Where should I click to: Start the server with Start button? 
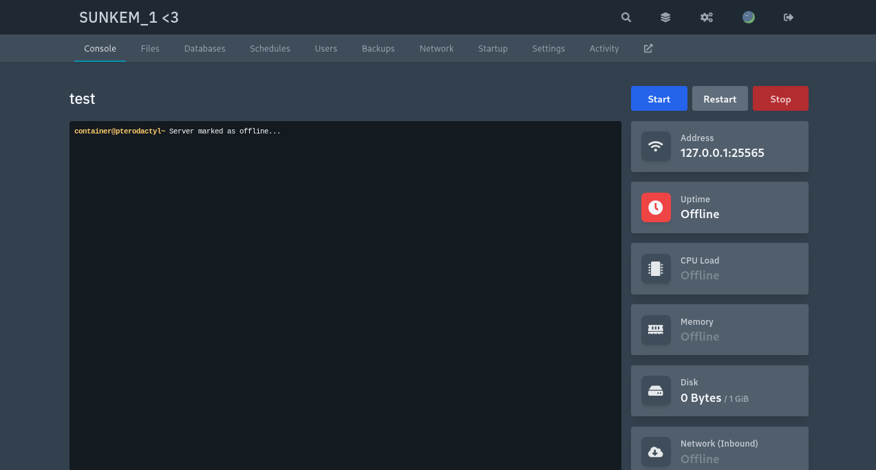[x=659, y=98]
